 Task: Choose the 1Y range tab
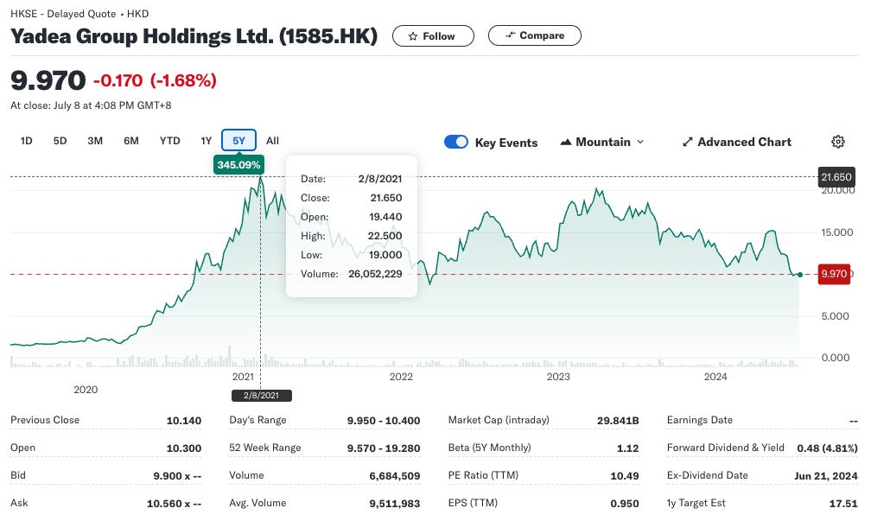pos(206,141)
